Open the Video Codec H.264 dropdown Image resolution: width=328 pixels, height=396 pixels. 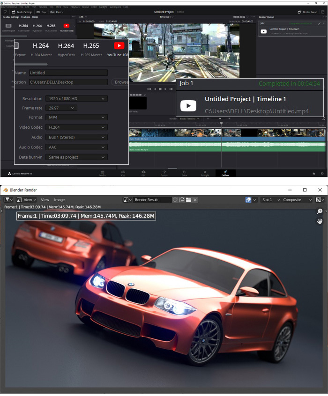tap(77, 127)
